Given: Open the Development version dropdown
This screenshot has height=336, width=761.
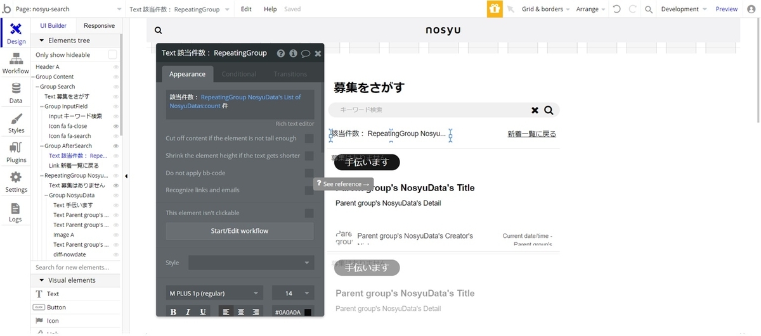Looking at the screenshot, I should point(683,9).
